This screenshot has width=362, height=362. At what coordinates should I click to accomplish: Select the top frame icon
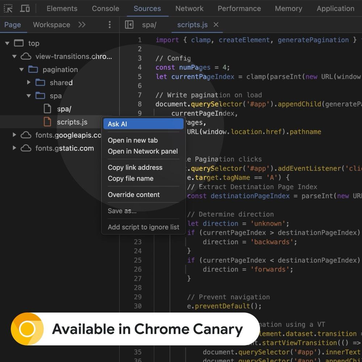pos(19,43)
